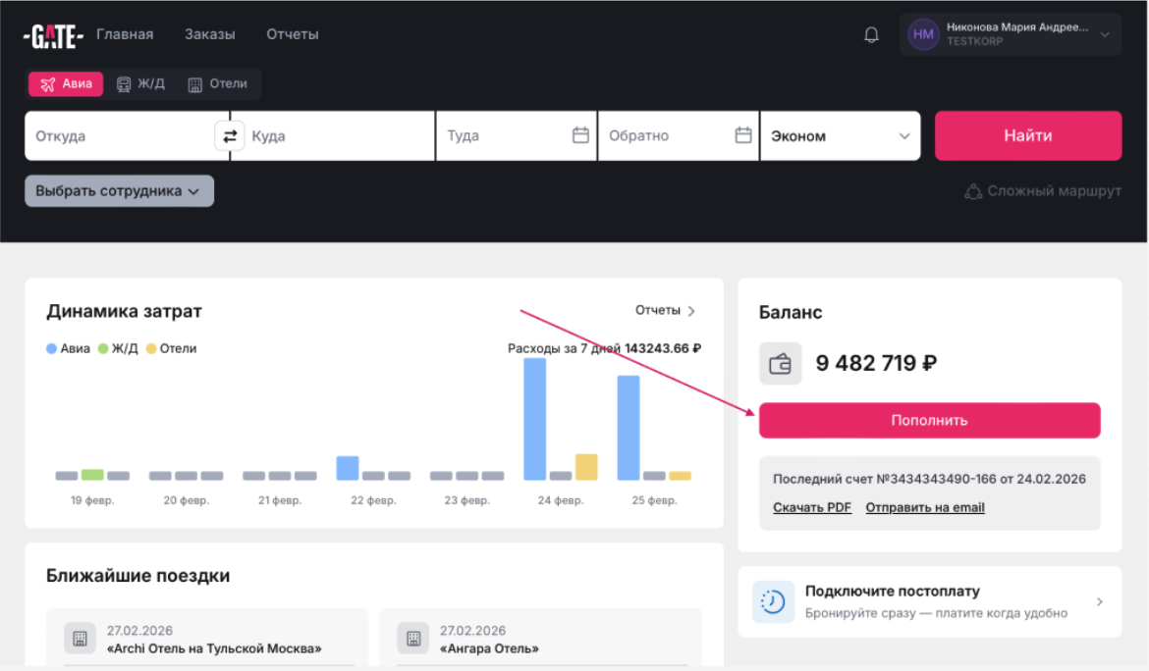Switch to Ж/Д train search
The height and width of the screenshot is (671, 1149).
140,84
